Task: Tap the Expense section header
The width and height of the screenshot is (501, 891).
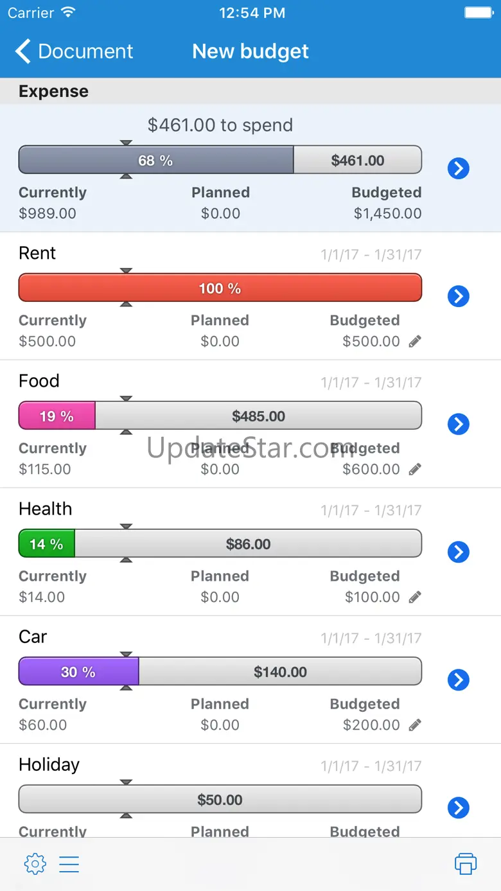Action: tap(54, 91)
